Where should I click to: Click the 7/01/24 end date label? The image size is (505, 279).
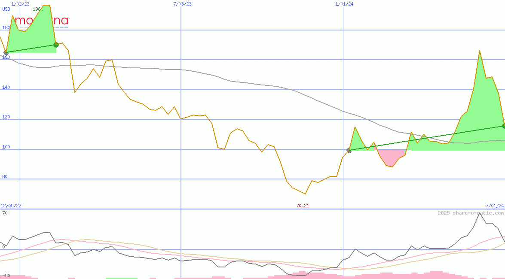point(494,206)
